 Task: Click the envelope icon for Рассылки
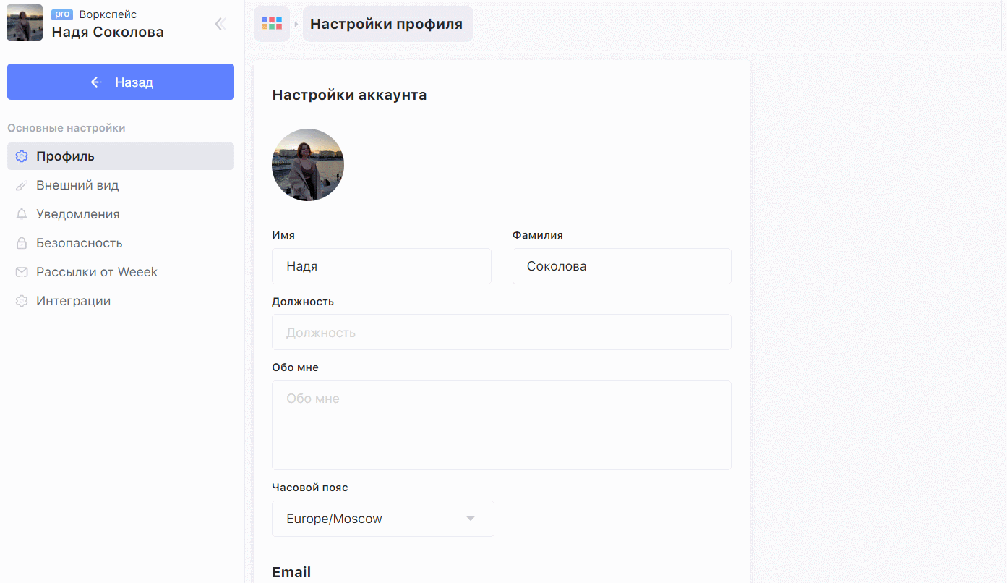click(x=22, y=272)
